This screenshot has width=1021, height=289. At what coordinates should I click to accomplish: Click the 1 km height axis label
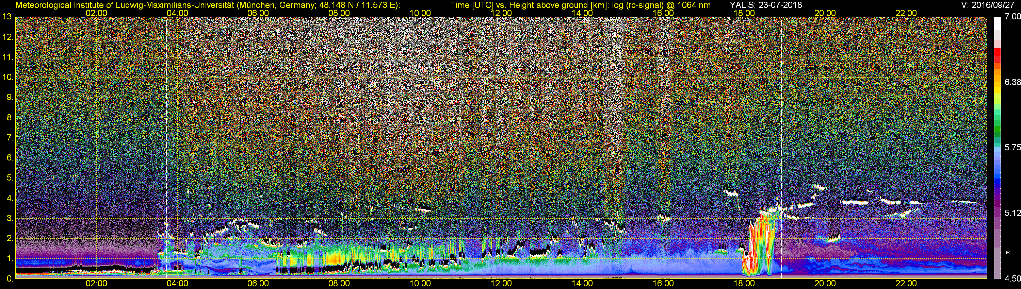(x=10, y=258)
